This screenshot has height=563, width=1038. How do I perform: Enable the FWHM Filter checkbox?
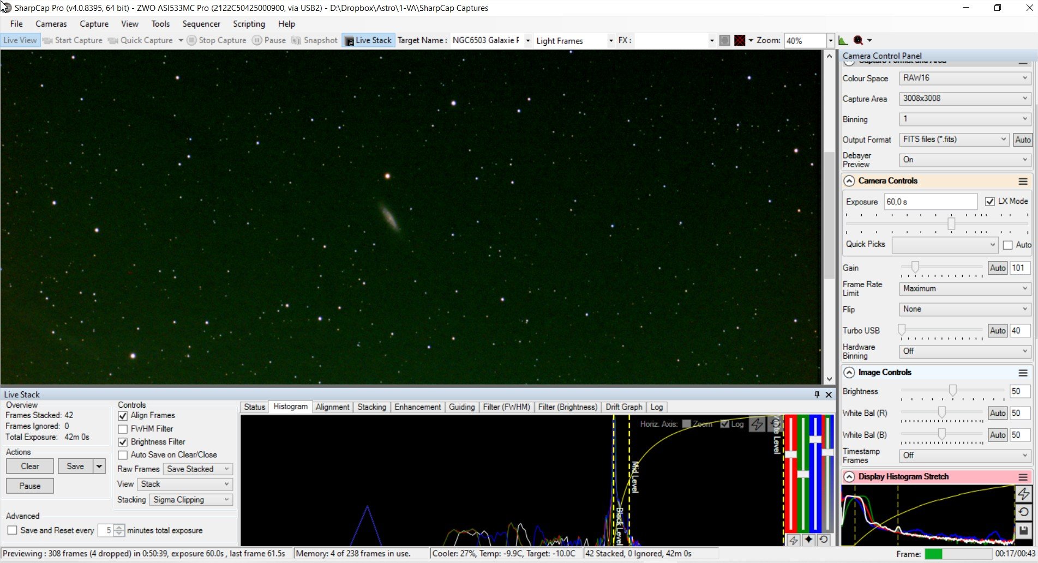coord(123,429)
